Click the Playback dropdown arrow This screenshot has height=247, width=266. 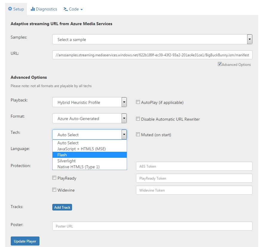coord(124,102)
